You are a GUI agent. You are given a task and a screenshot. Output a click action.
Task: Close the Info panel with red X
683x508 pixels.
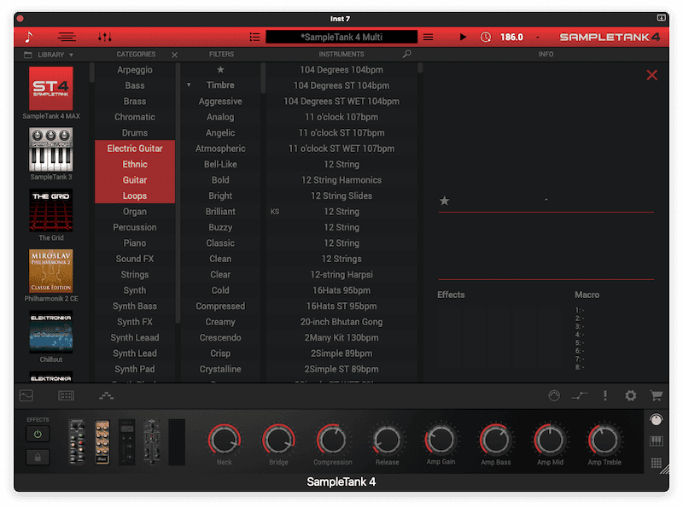point(652,75)
